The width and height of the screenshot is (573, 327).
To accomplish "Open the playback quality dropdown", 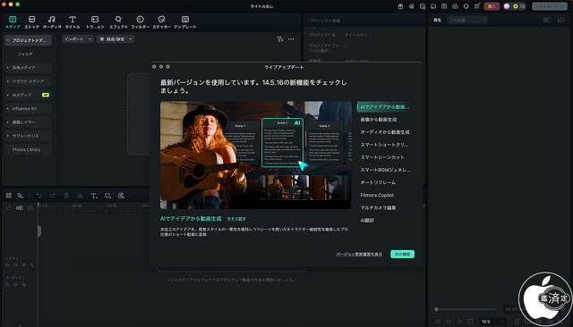I will (467, 20).
